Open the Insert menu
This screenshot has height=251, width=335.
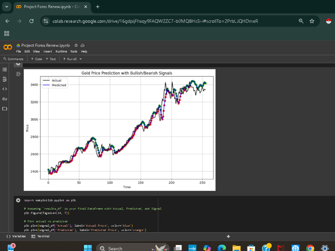(x=48, y=52)
